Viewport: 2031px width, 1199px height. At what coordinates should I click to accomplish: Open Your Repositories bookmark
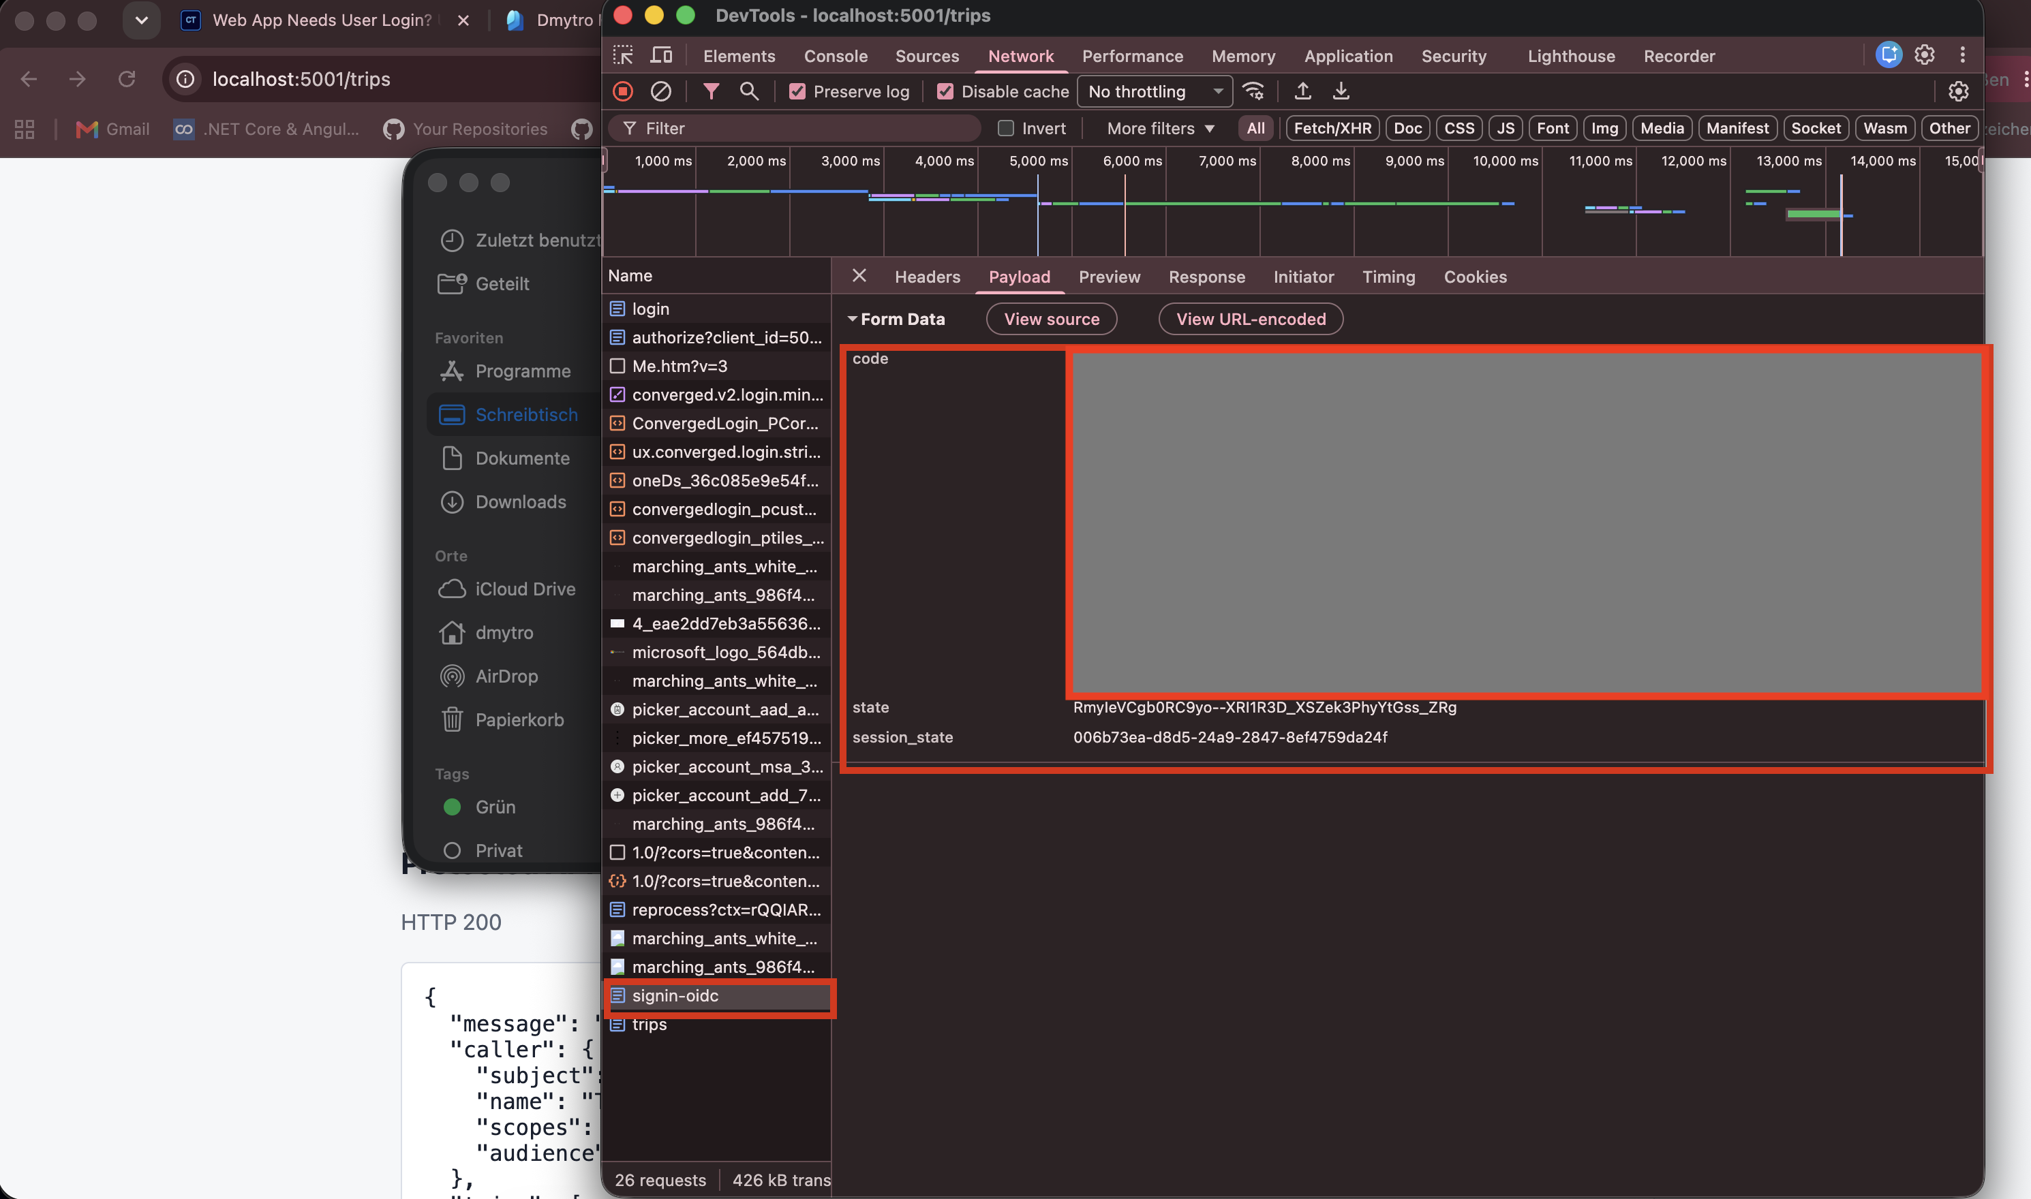(465, 129)
